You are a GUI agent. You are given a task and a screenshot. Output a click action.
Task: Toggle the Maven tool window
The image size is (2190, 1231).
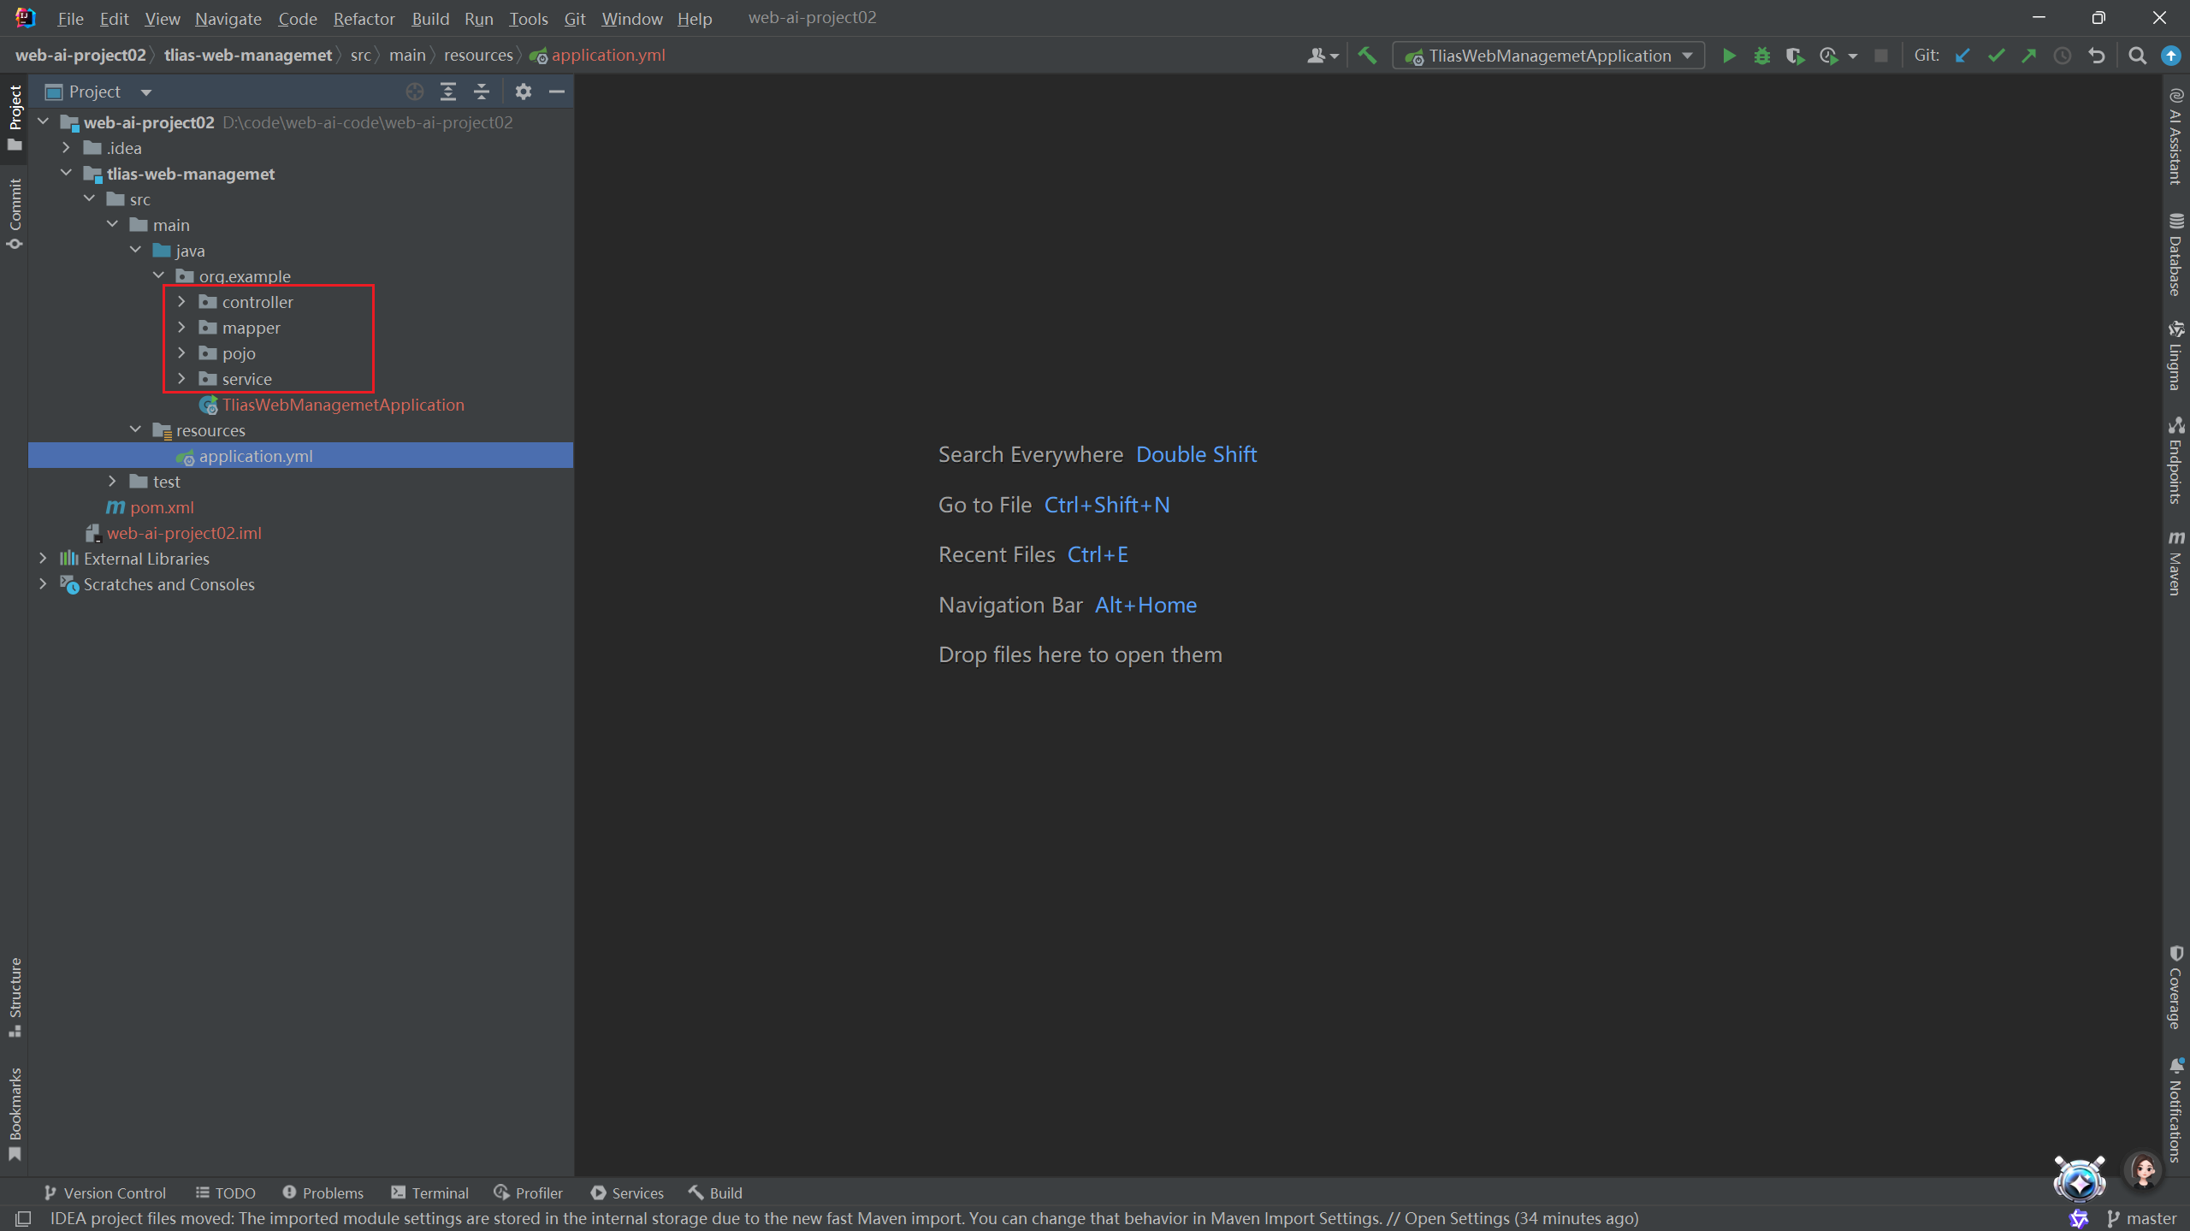click(x=2175, y=563)
